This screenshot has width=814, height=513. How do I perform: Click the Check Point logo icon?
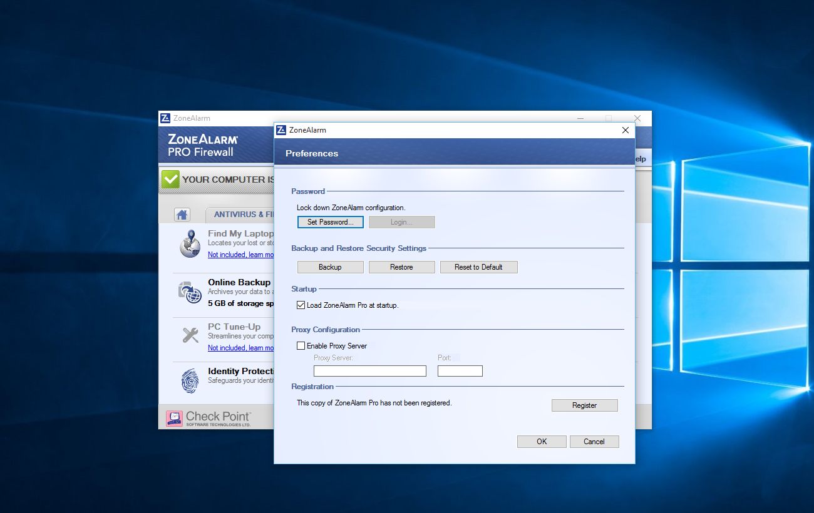tap(175, 419)
